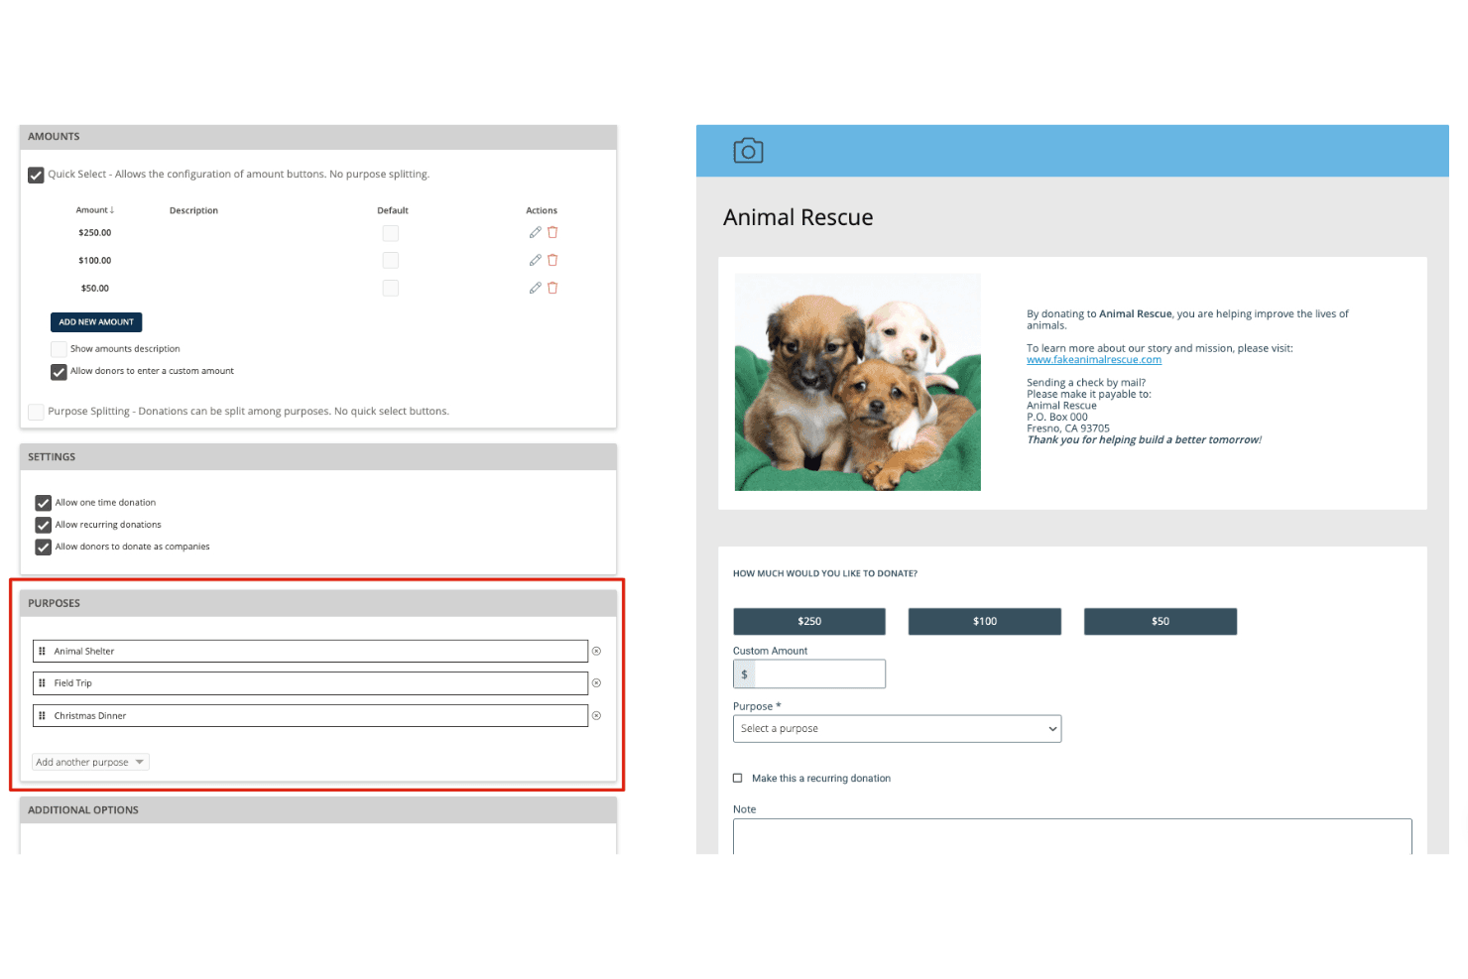1468x979 pixels.
Task: Uncheck Allow donors to enter custom amount
Action: tap(59, 372)
